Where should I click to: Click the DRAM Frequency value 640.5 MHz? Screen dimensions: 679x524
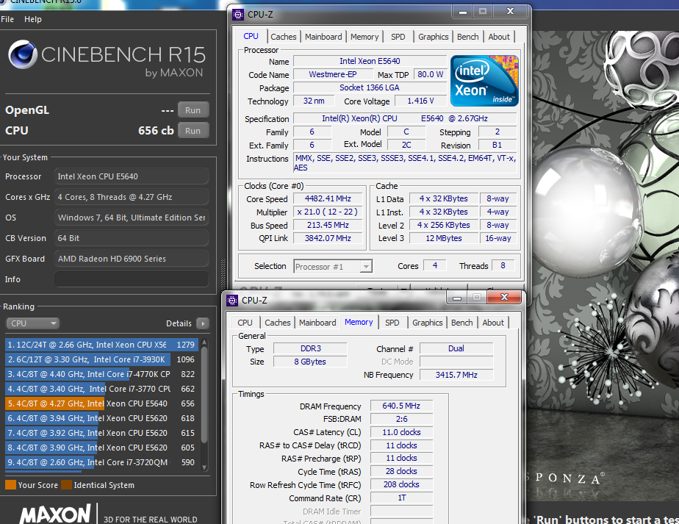coord(401,406)
